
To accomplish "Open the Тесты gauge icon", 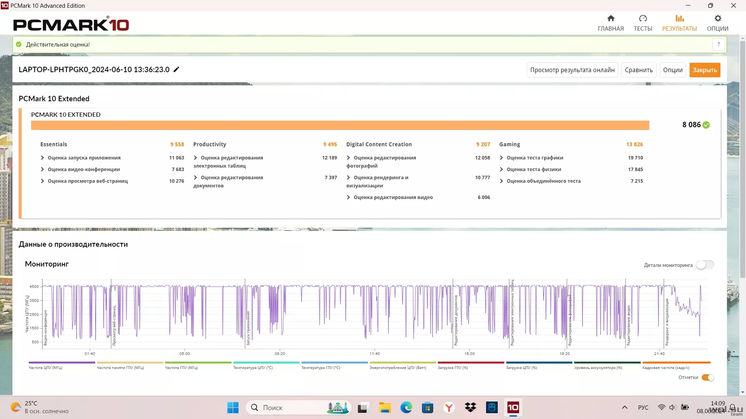I will [643, 18].
